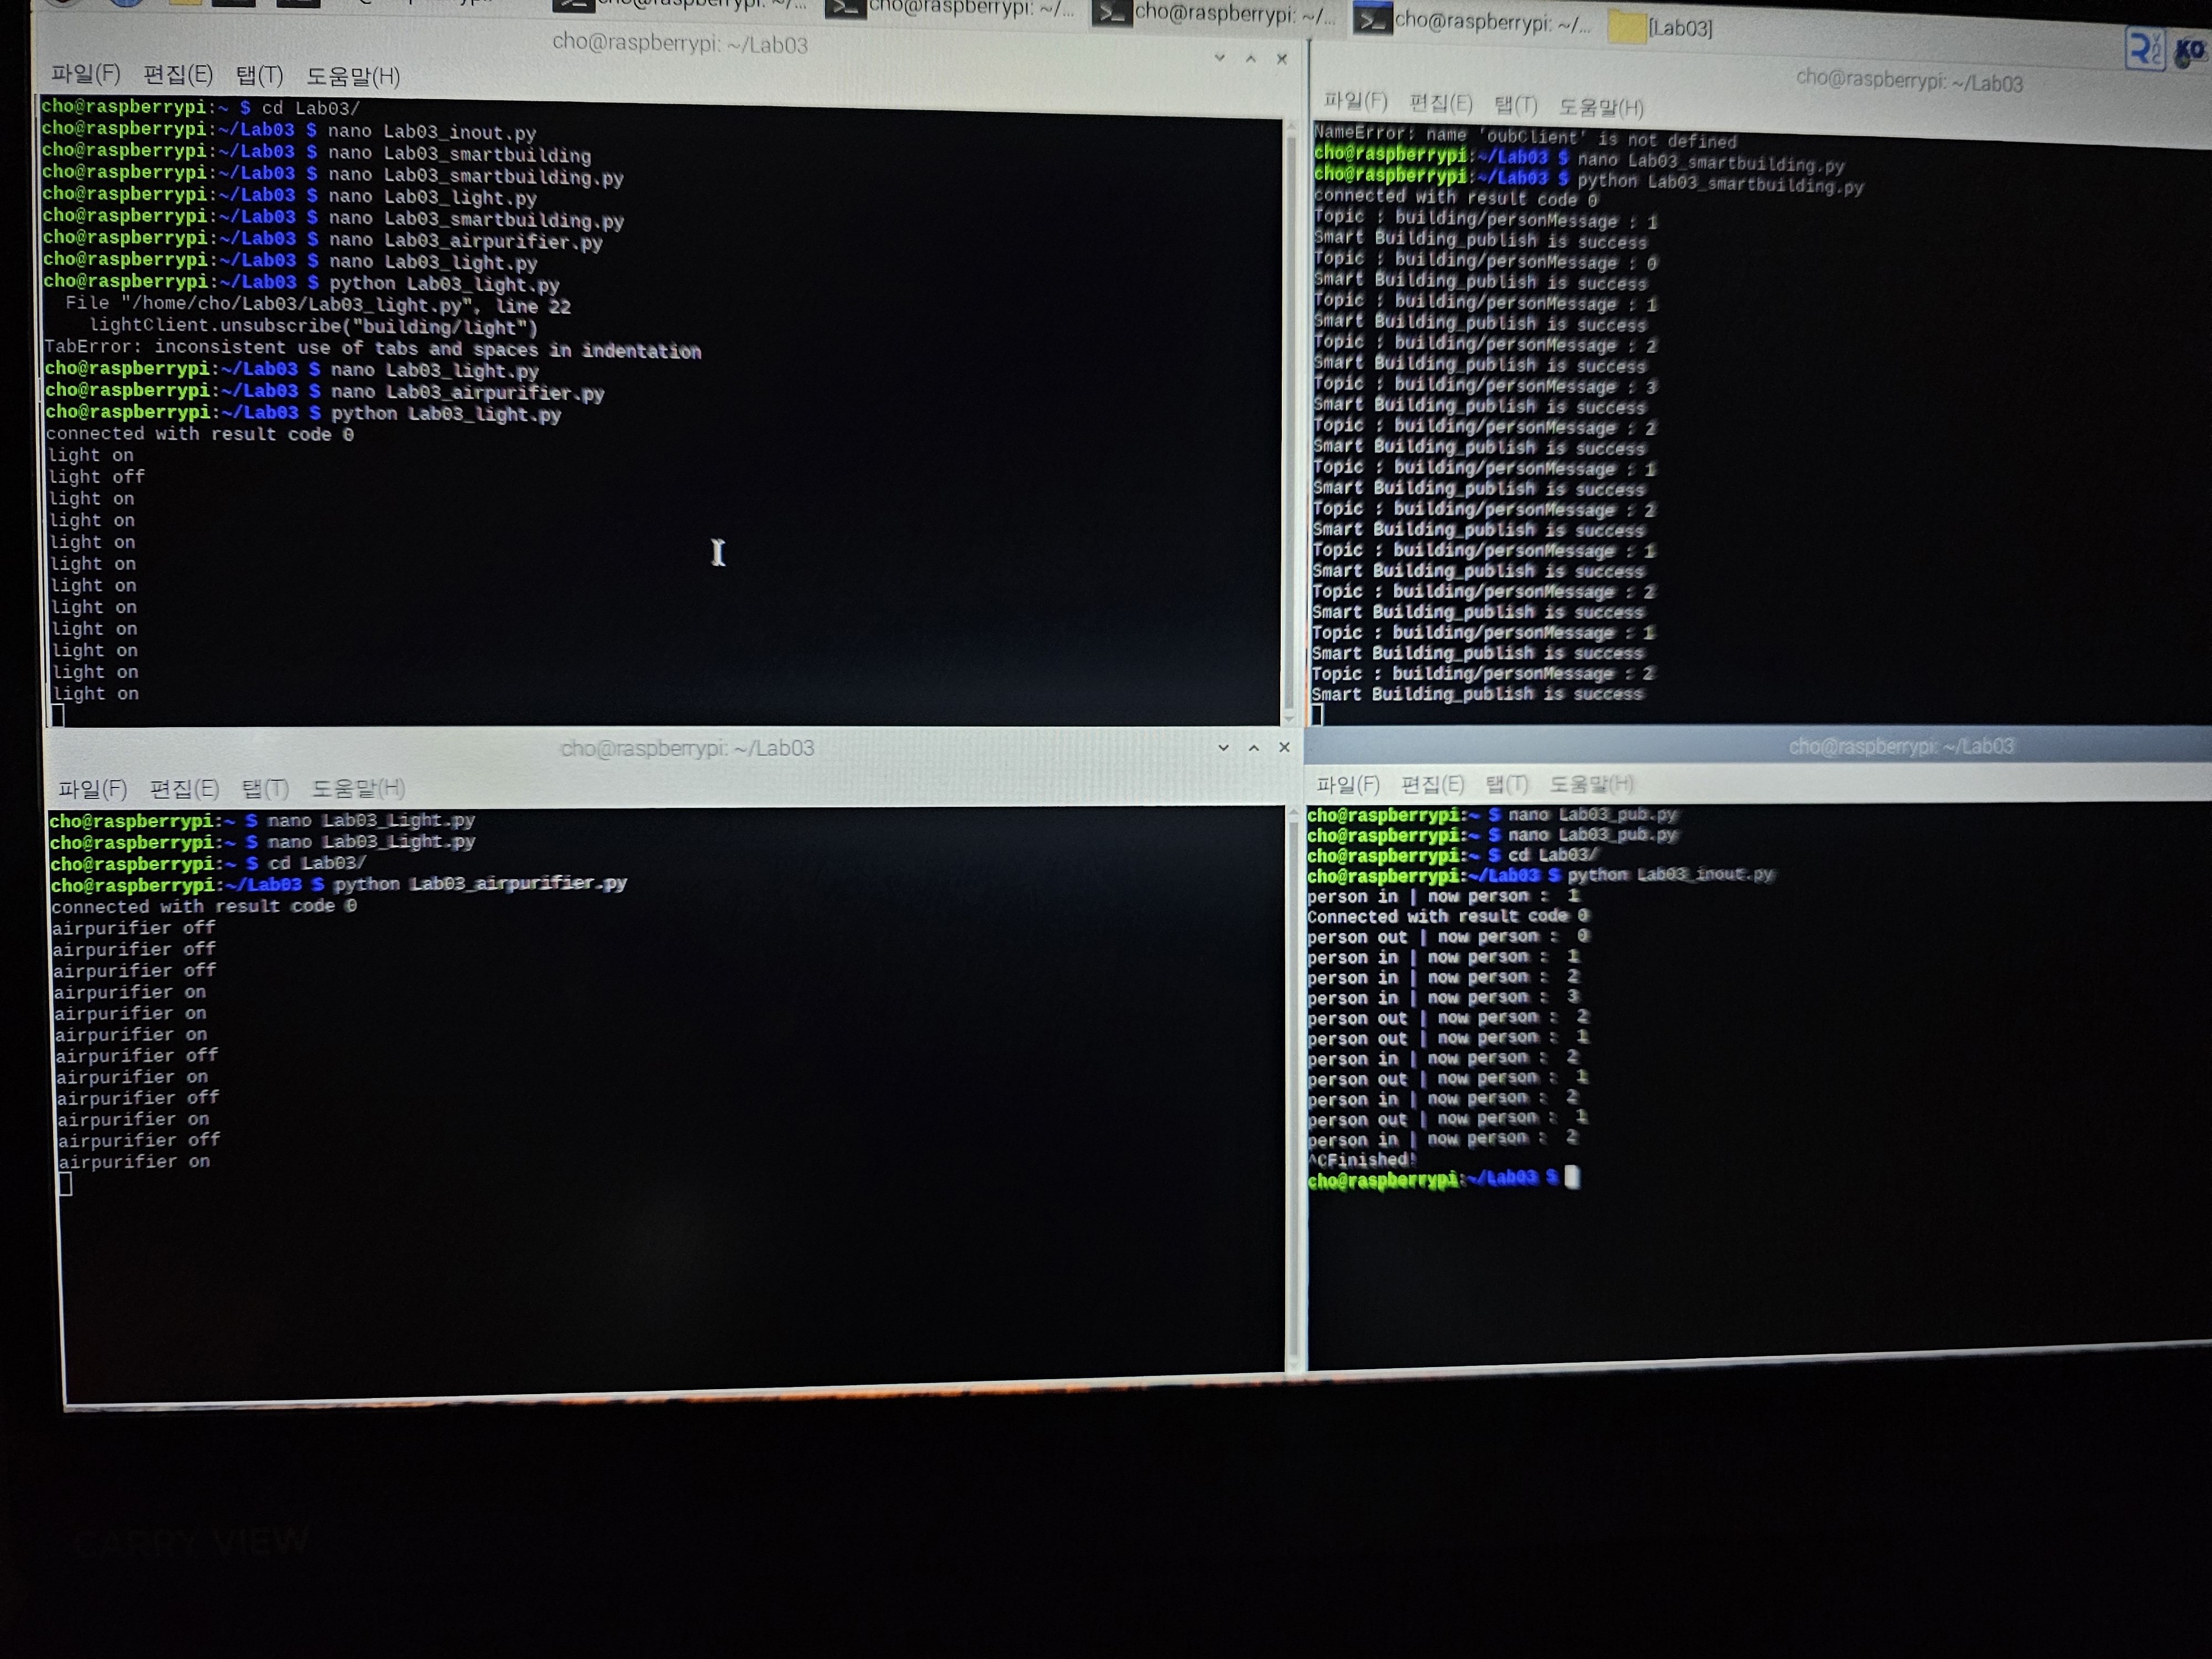Click the command prompt after ^CFinished!

(1572, 1178)
